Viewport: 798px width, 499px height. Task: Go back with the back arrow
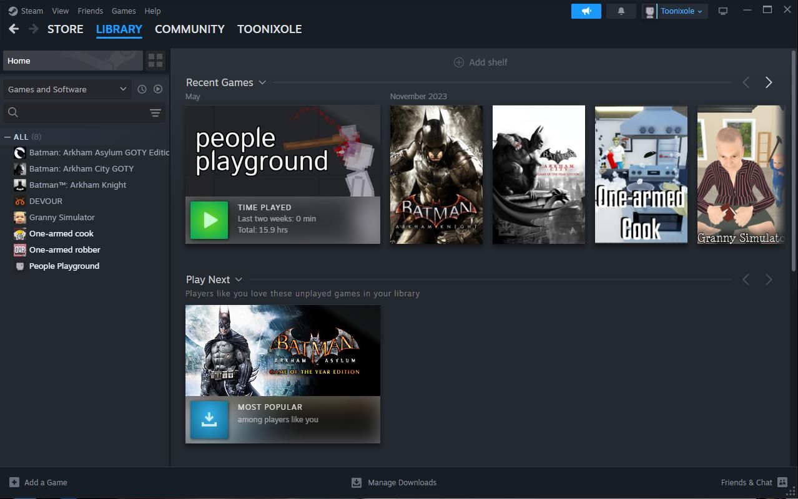click(x=14, y=29)
